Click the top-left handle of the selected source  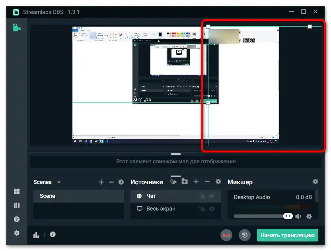208,27
